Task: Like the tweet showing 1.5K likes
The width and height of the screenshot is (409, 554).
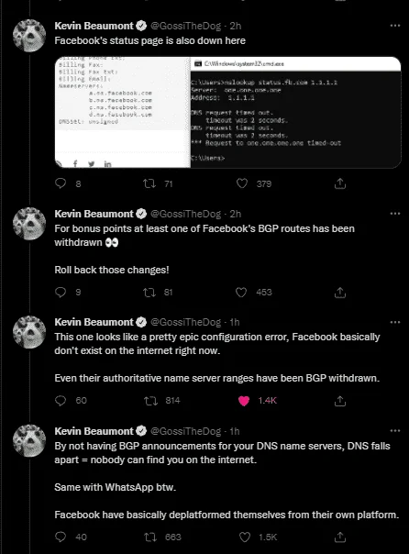Action: (245, 537)
